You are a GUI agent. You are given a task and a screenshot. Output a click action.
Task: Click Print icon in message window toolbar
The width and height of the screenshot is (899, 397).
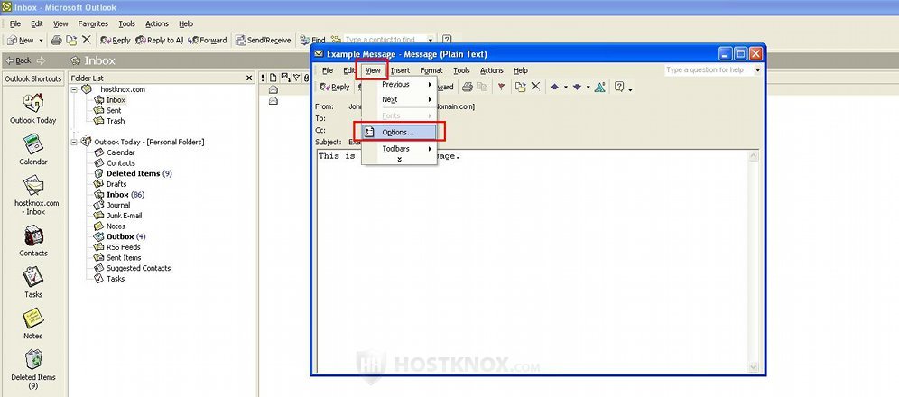(468, 87)
